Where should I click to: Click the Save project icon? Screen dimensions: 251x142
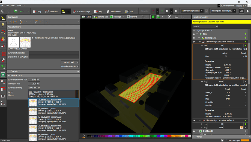click(x=16, y=11)
